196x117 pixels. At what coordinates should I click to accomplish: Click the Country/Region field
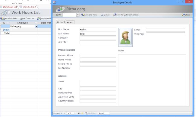point(98,101)
